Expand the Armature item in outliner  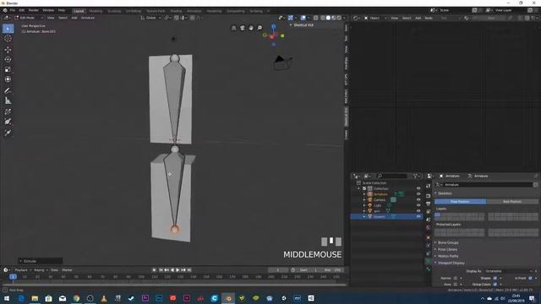[364, 194]
